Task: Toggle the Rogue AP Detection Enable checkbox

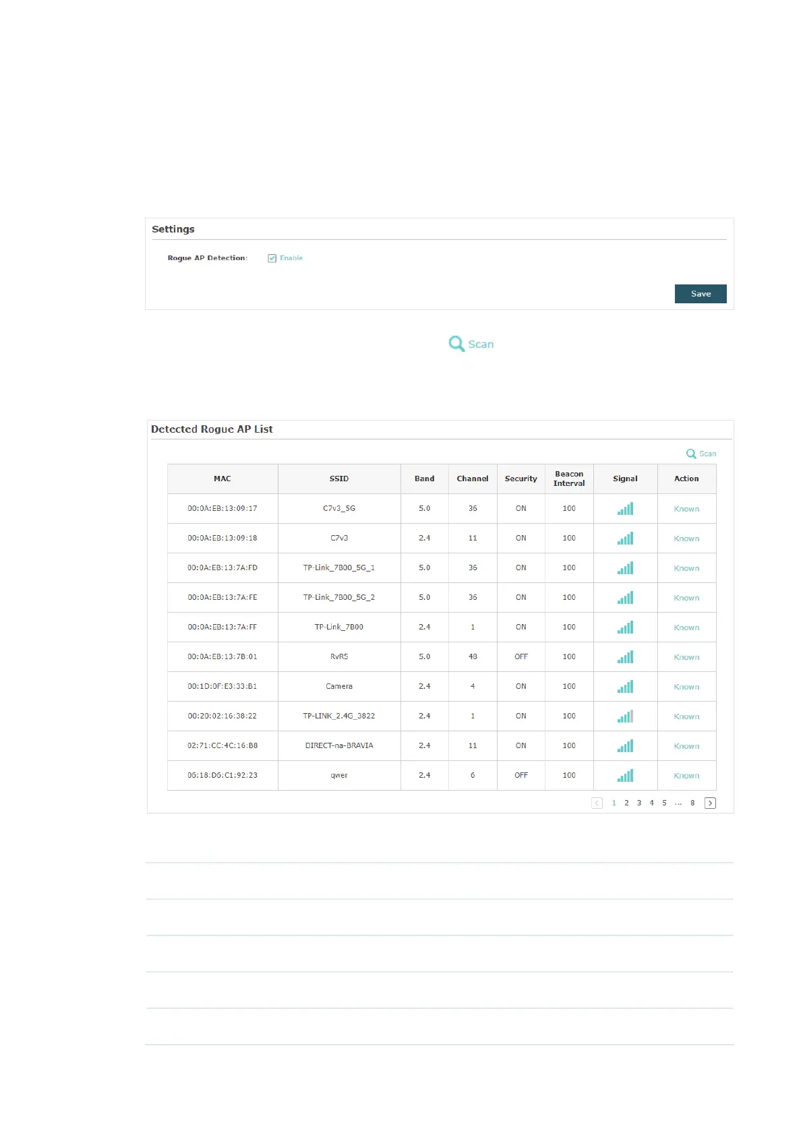Action: (x=272, y=258)
